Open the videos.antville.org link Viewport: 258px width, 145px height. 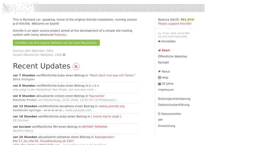coord(111,106)
